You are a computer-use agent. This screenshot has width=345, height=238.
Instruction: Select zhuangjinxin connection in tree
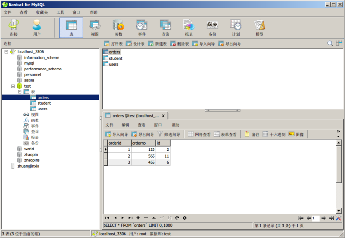coord(28,166)
